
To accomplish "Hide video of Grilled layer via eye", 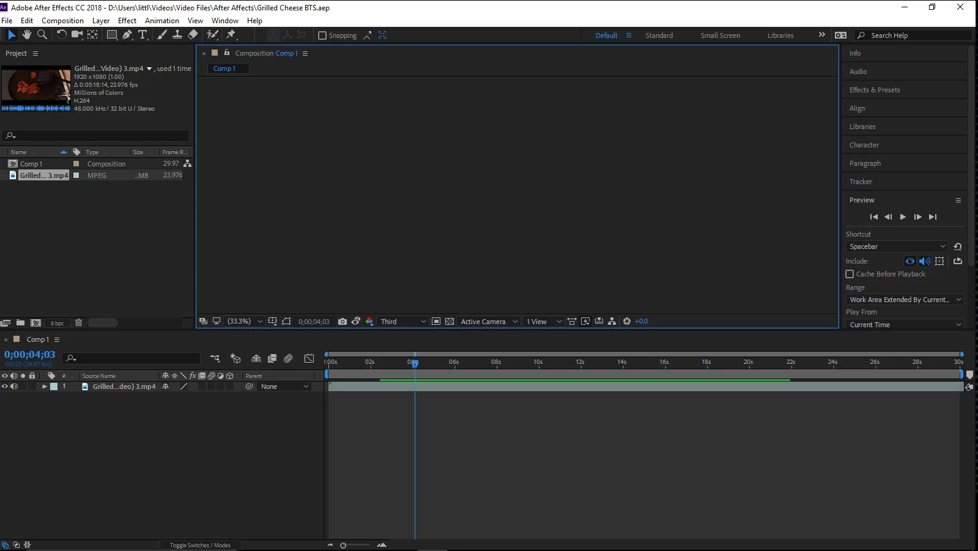I will (5, 386).
